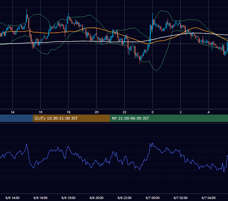Click the 0 hour tick label

[x=153, y=112]
